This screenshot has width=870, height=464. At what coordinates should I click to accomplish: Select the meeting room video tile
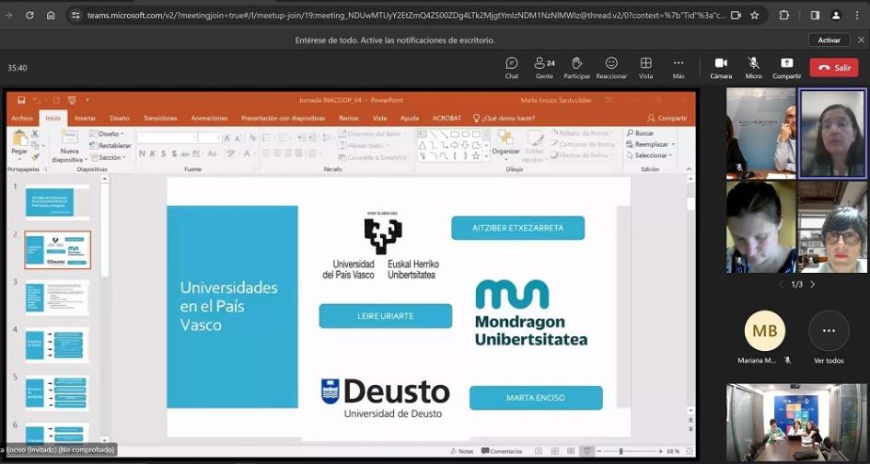(x=796, y=423)
